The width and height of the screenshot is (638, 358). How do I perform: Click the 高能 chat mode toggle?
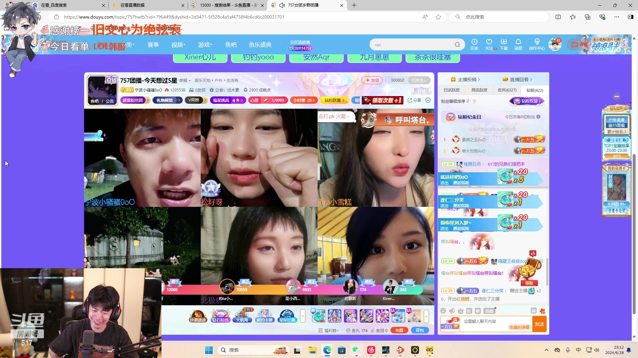[489, 311]
